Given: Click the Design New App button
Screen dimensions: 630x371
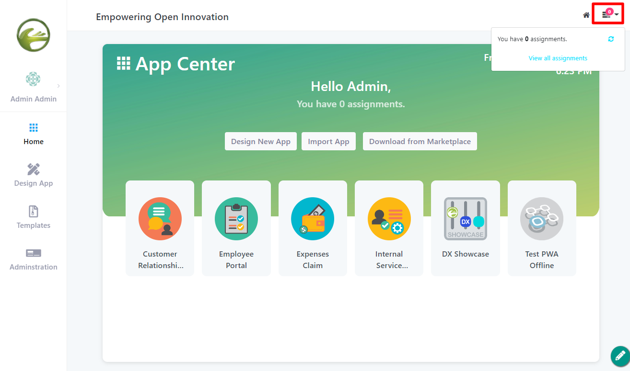Looking at the screenshot, I should (x=261, y=141).
